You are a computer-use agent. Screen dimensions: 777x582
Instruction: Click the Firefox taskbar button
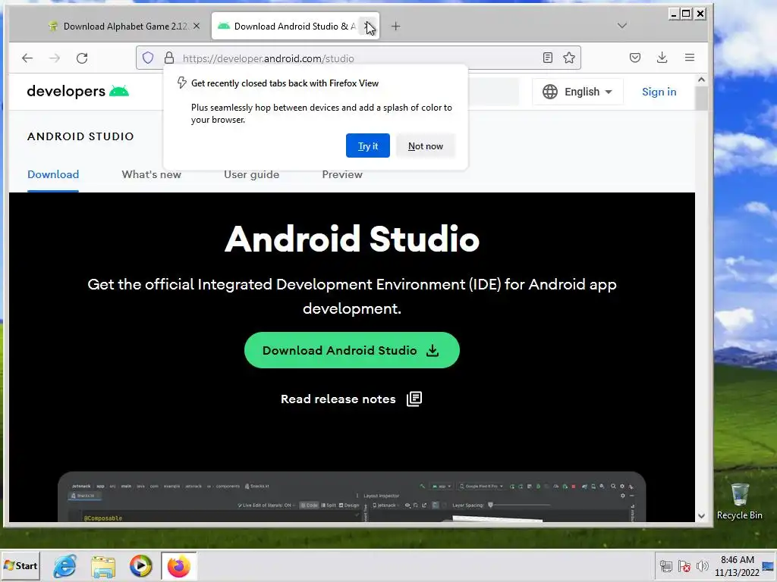click(x=179, y=565)
